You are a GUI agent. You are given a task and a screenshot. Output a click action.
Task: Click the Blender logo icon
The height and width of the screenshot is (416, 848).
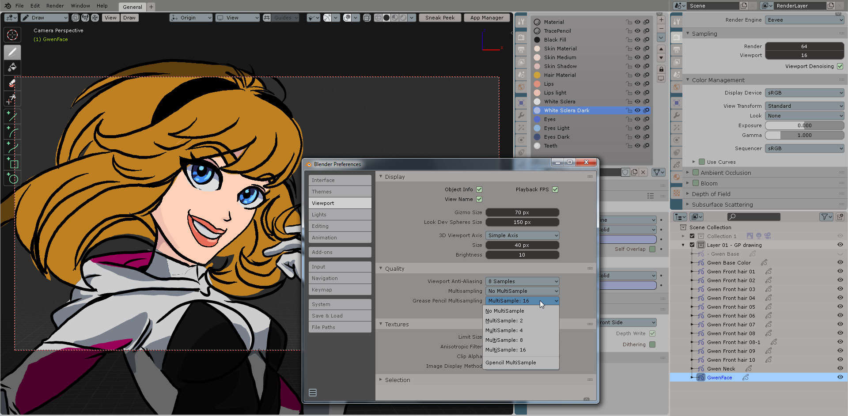point(8,6)
